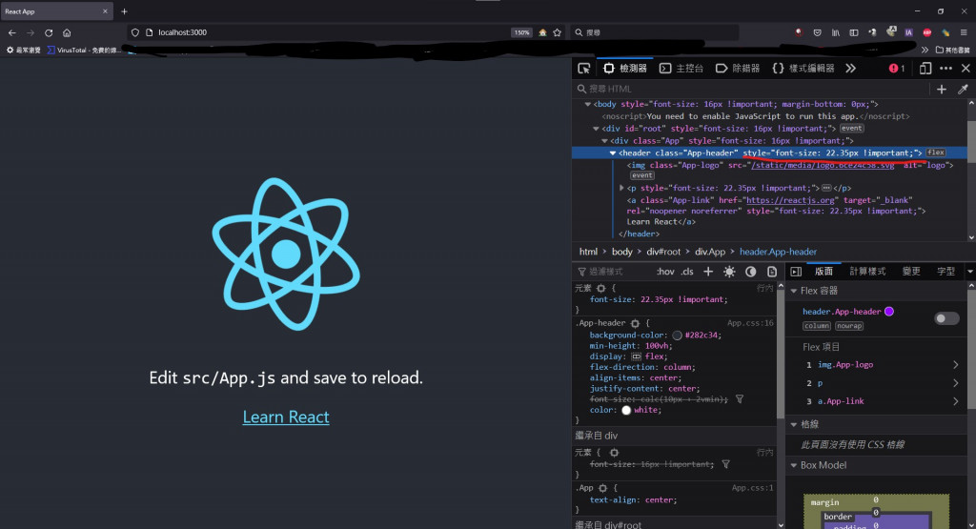Open the logo svg src link

coord(823,165)
